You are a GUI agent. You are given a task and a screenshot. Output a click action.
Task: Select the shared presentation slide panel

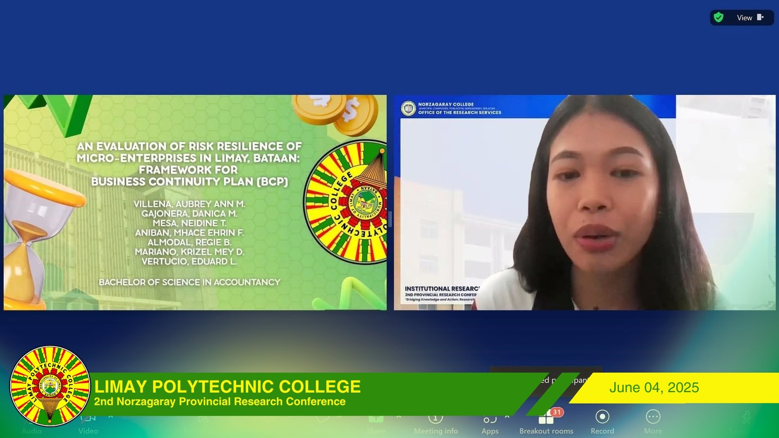pos(195,202)
